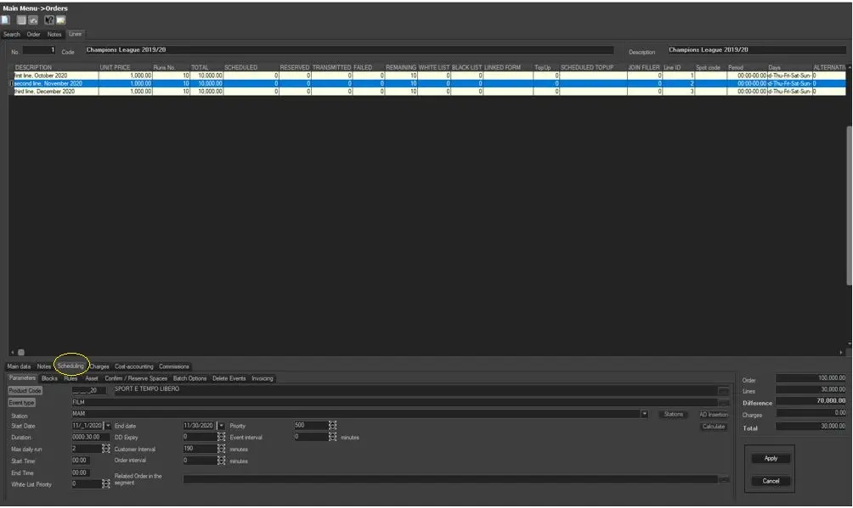Click browse button beside Product Code field
Image resolution: width=853 pixels, height=508 pixels.
[723, 391]
